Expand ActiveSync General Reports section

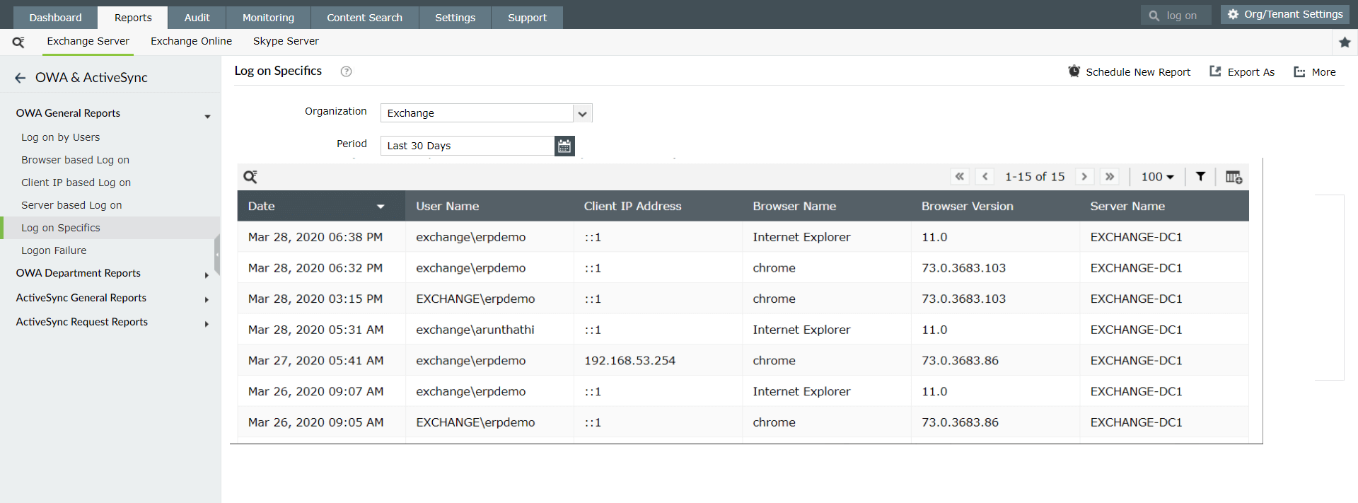click(x=207, y=300)
